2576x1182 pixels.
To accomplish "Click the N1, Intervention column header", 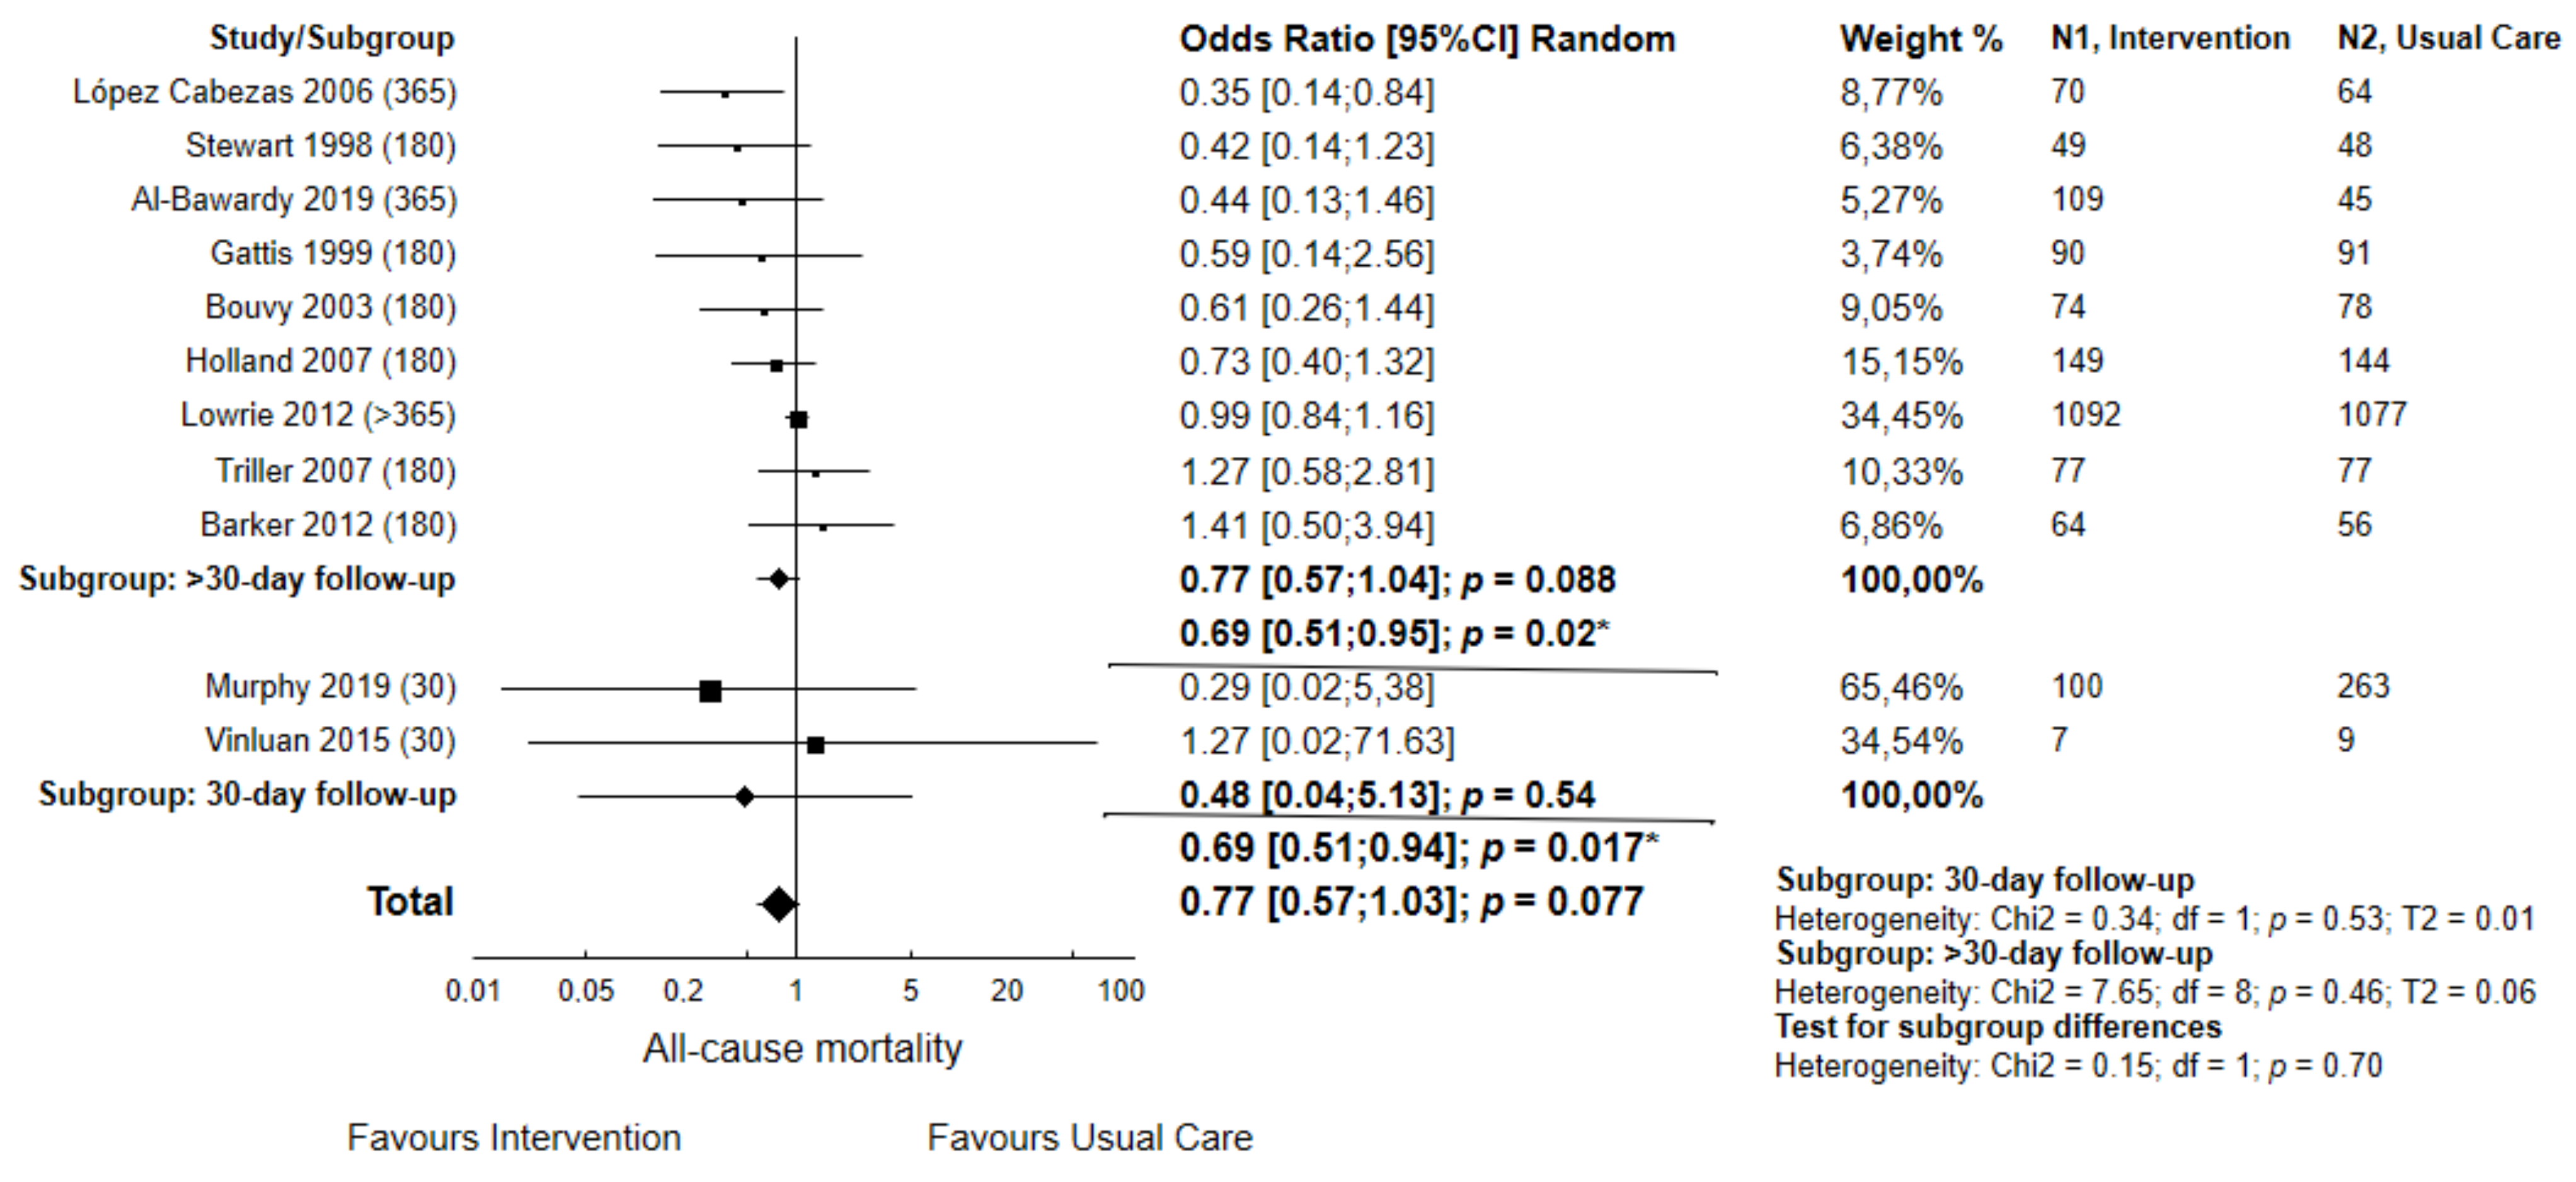I will pyautogui.click(x=2170, y=38).
